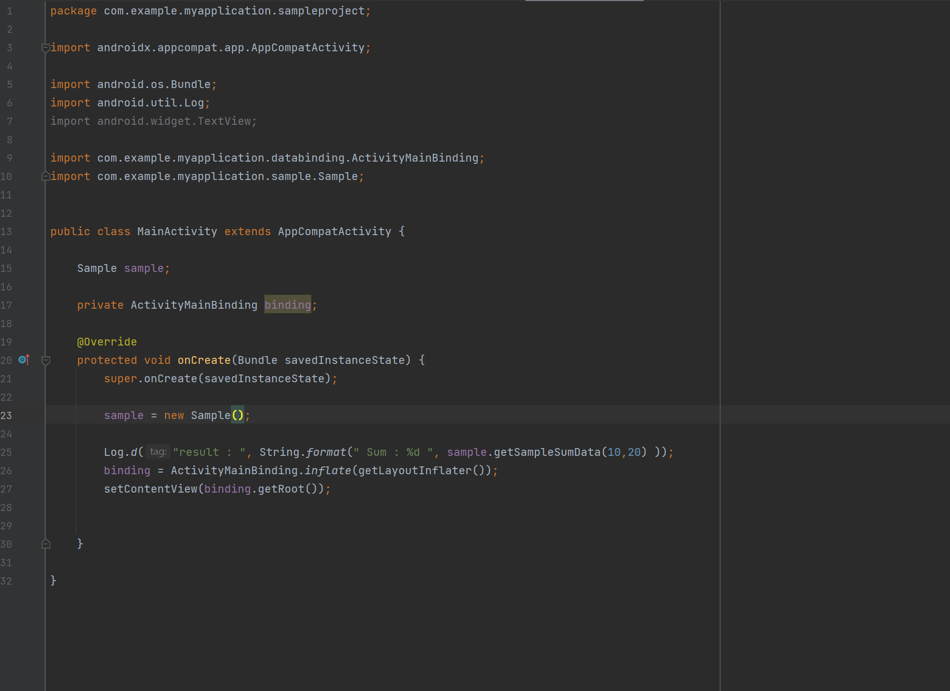Screen dimensions: 950x691
Task: Click 'AppCompatActivity' after extends
Action: (x=335, y=231)
